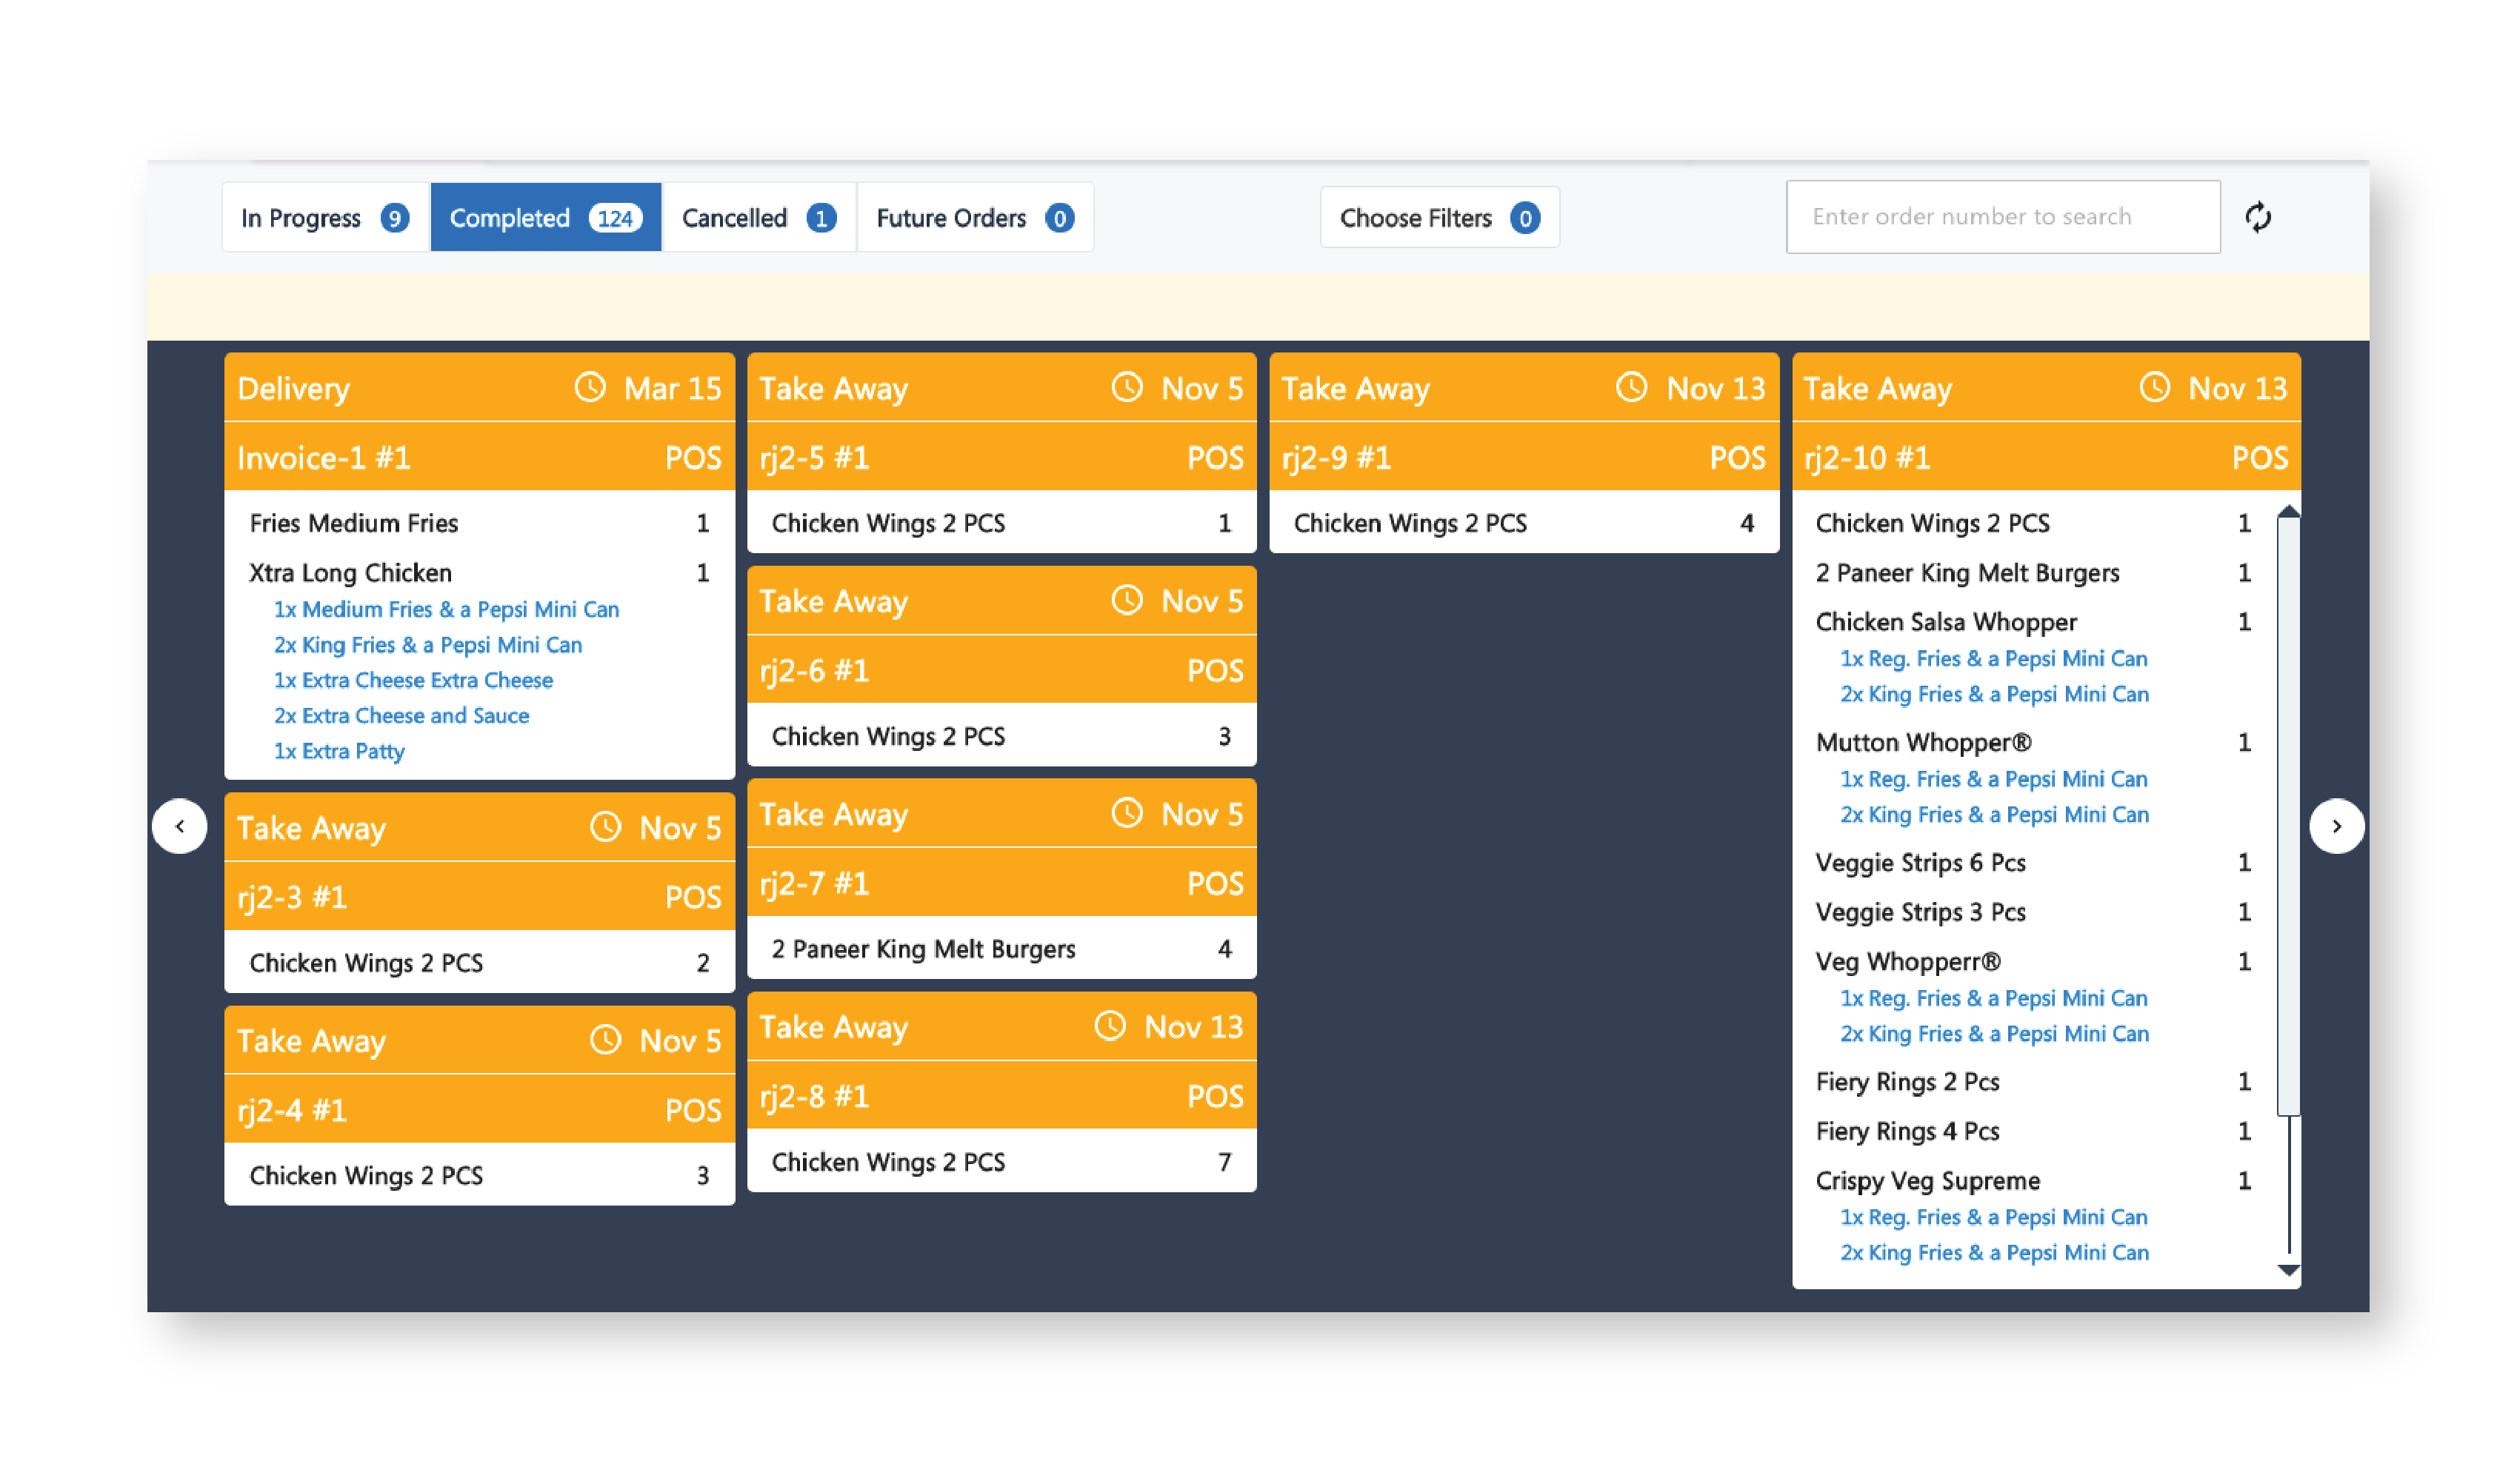Click clock icon on rj2-8 order card
Image resolution: width=2517 pixels, height=1484 pixels.
(1110, 1025)
